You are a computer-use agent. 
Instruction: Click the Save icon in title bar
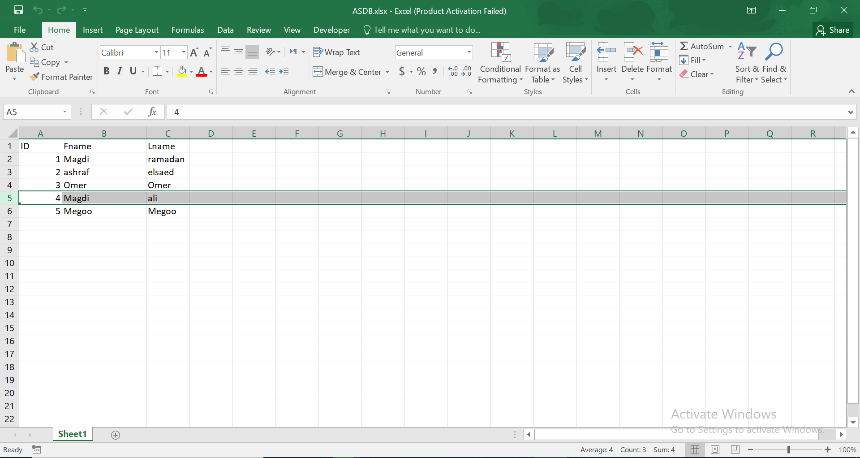18,10
